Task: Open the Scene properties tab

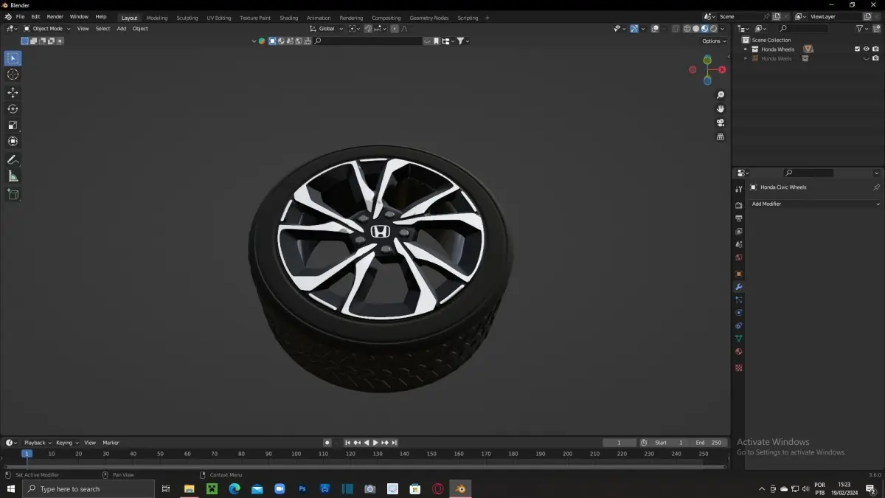Action: (x=738, y=244)
